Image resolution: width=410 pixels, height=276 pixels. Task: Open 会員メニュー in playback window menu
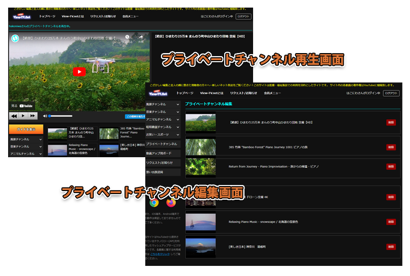(x=130, y=16)
